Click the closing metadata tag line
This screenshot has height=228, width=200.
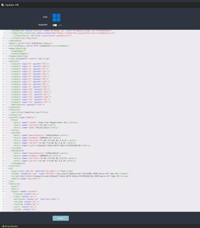(x=15, y=41)
